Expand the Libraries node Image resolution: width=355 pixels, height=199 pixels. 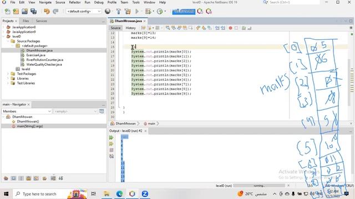point(8,78)
